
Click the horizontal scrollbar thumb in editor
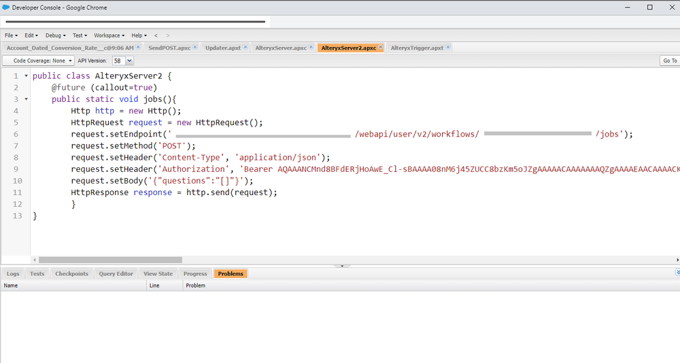click(110, 260)
